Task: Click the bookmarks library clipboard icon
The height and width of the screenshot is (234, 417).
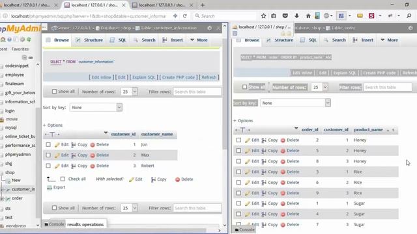Action: [x=274, y=16]
